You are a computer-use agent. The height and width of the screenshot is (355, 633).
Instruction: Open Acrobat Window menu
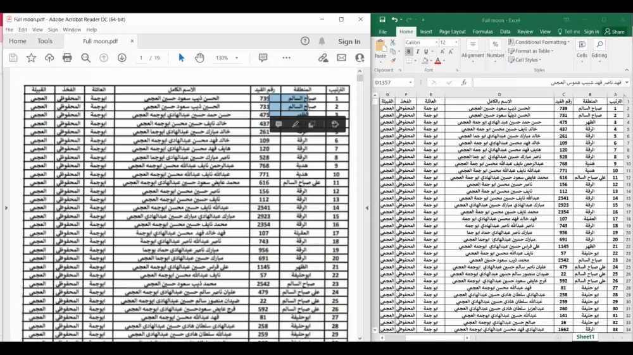72,30
